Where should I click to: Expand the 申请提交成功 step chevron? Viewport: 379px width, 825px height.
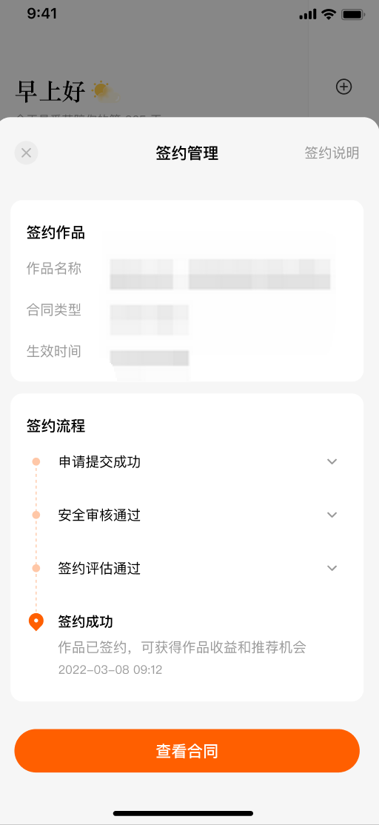(332, 461)
